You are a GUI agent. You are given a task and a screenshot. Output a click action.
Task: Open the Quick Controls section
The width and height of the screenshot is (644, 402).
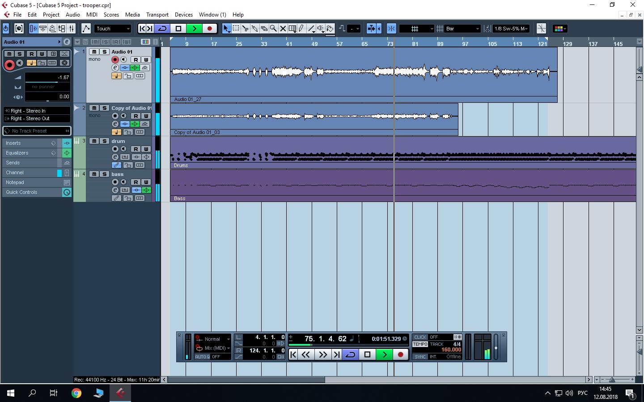point(31,192)
